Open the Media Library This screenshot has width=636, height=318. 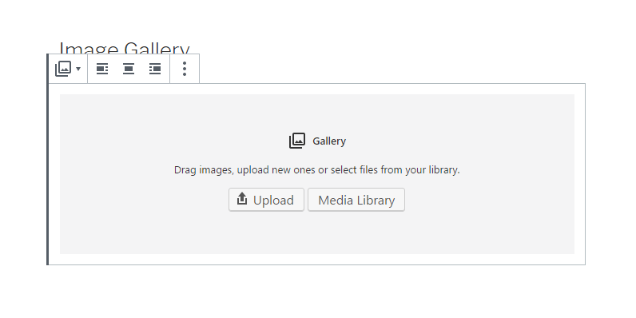pos(356,200)
